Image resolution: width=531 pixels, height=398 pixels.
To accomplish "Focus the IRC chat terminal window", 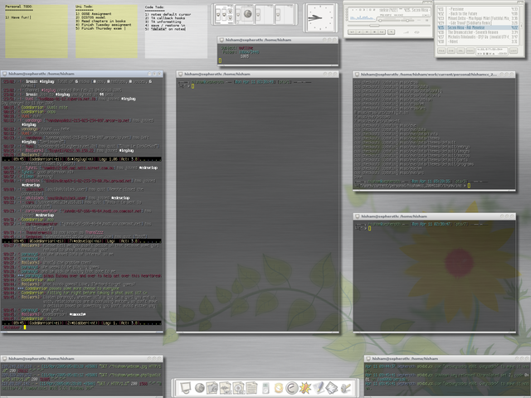I will click(x=83, y=199).
